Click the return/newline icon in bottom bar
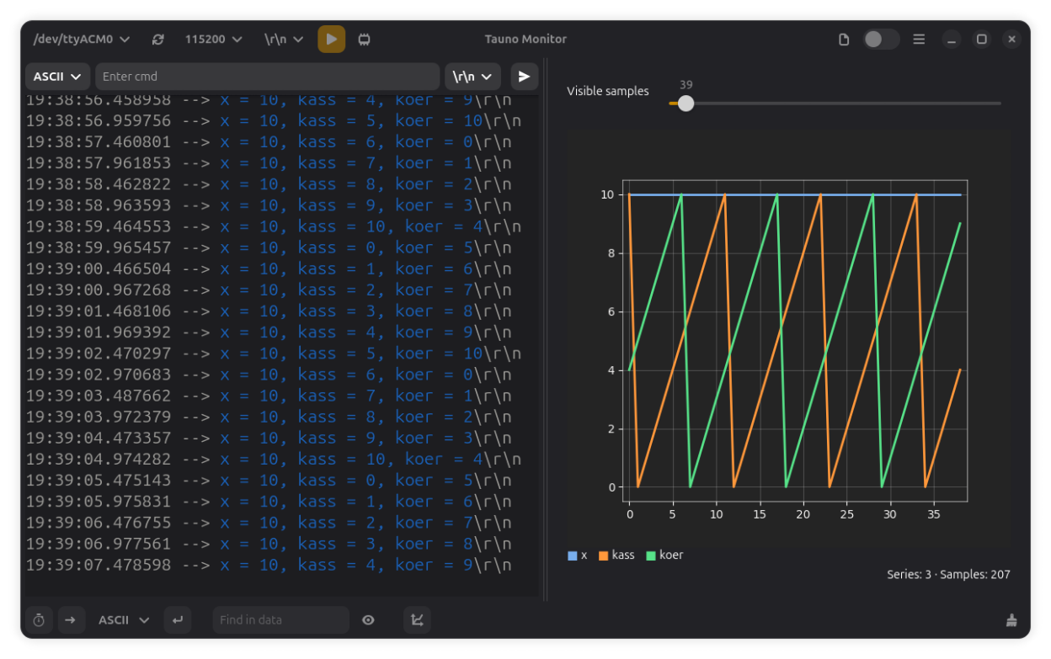The height and width of the screenshot is (659, 1051). pos(177,620)
